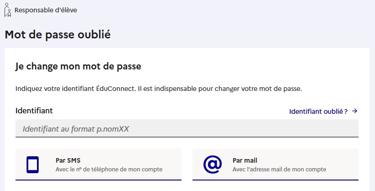This screenshot has width=375, height=191.
Task: Click the word "Indiquez" starting the instructions
Action: pyautogui.click(x=29, y=89)
